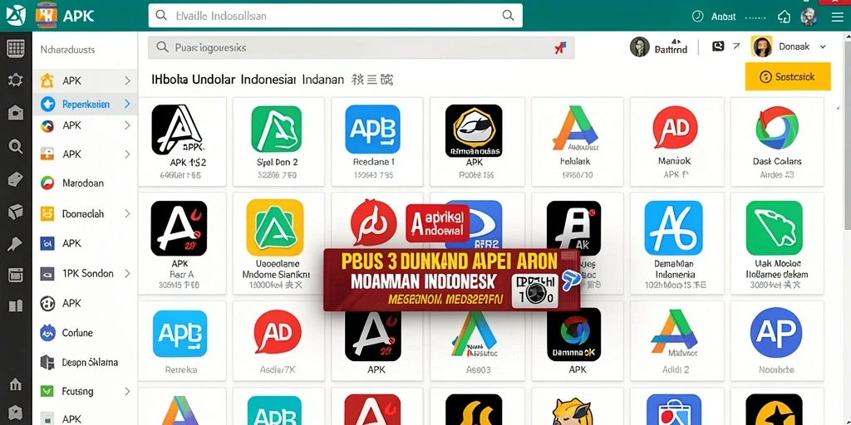The image size is (851, 425).
Task: Open the Rcedane 1 blue APB icon
Action: coord(372,129)
